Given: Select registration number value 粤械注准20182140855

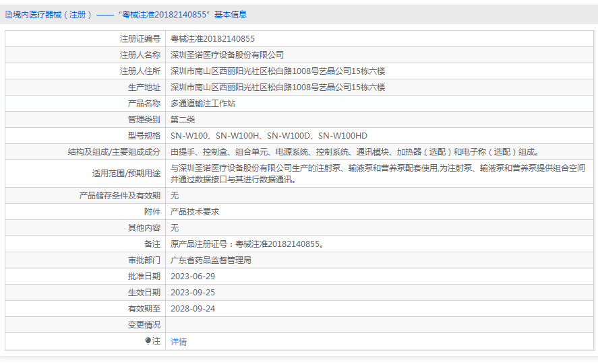Looking at the screenshot, I should coord(212,39).
